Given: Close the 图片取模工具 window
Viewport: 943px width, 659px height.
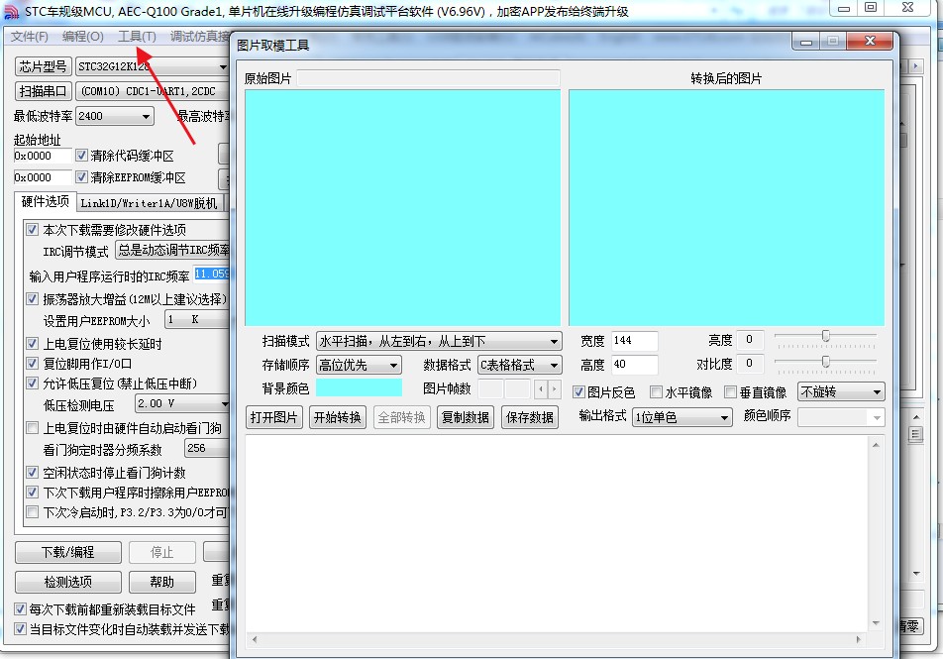Looking at the screenshot, I should pos(870,41).
